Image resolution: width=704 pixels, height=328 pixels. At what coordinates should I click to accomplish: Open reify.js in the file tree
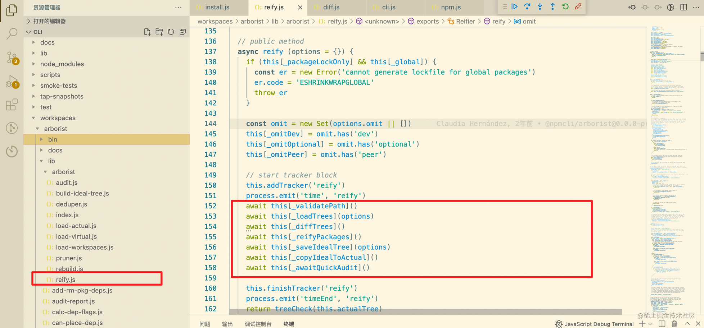coord(107,280)
